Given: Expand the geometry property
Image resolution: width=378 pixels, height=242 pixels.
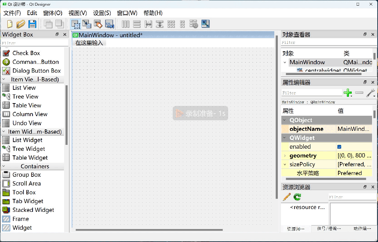Looking at the screenshot, I should click(x=285, y=156).
